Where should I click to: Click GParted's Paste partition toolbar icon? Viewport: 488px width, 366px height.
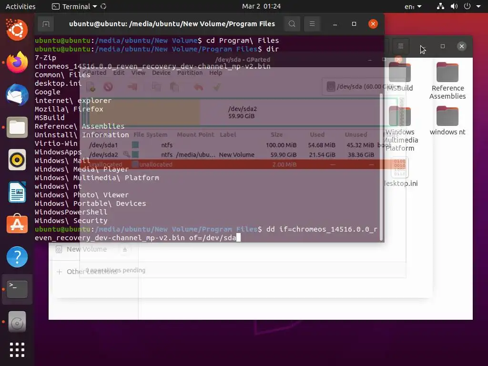pyautogui.click(x=174, y=87)
